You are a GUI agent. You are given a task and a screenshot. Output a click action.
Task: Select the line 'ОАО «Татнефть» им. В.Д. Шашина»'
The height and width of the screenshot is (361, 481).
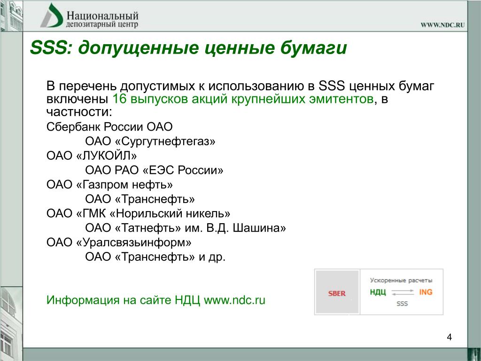186,228
